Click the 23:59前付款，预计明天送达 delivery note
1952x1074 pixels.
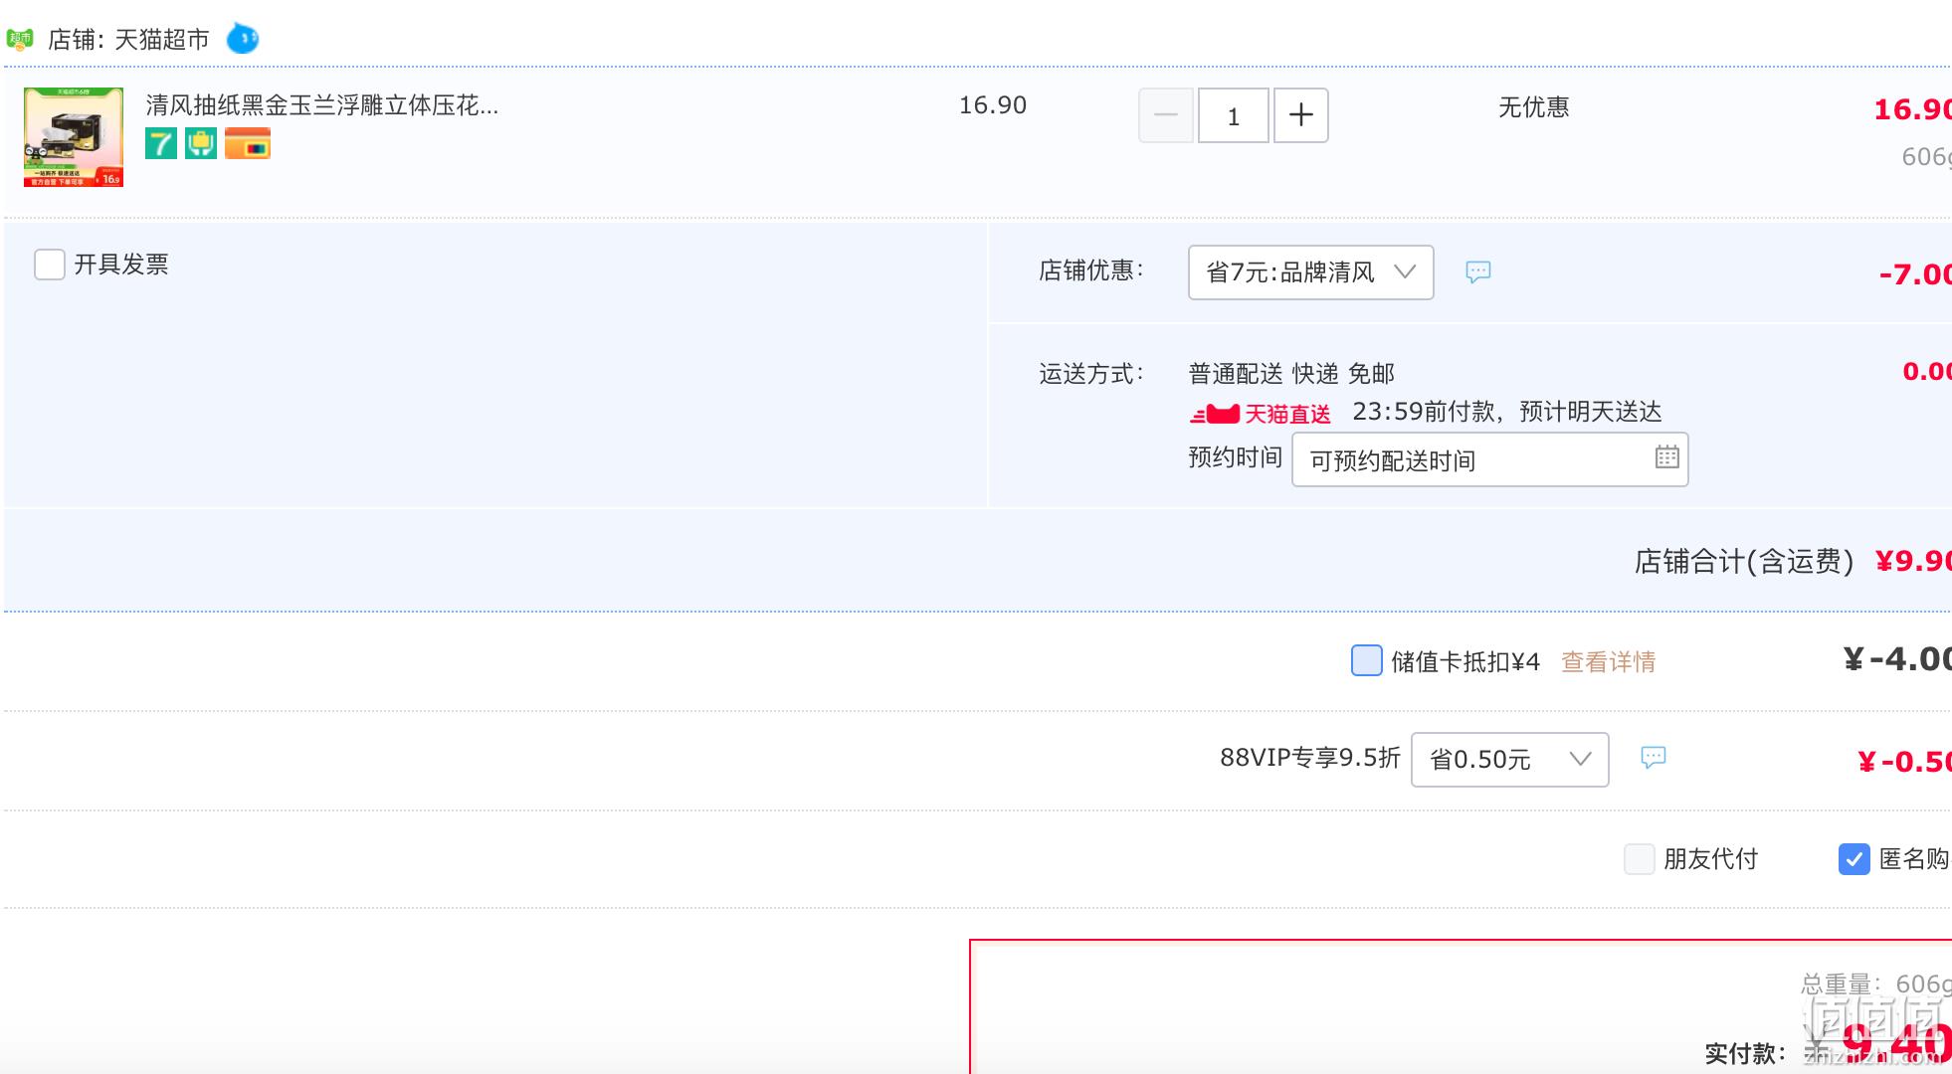(1507, 412)
